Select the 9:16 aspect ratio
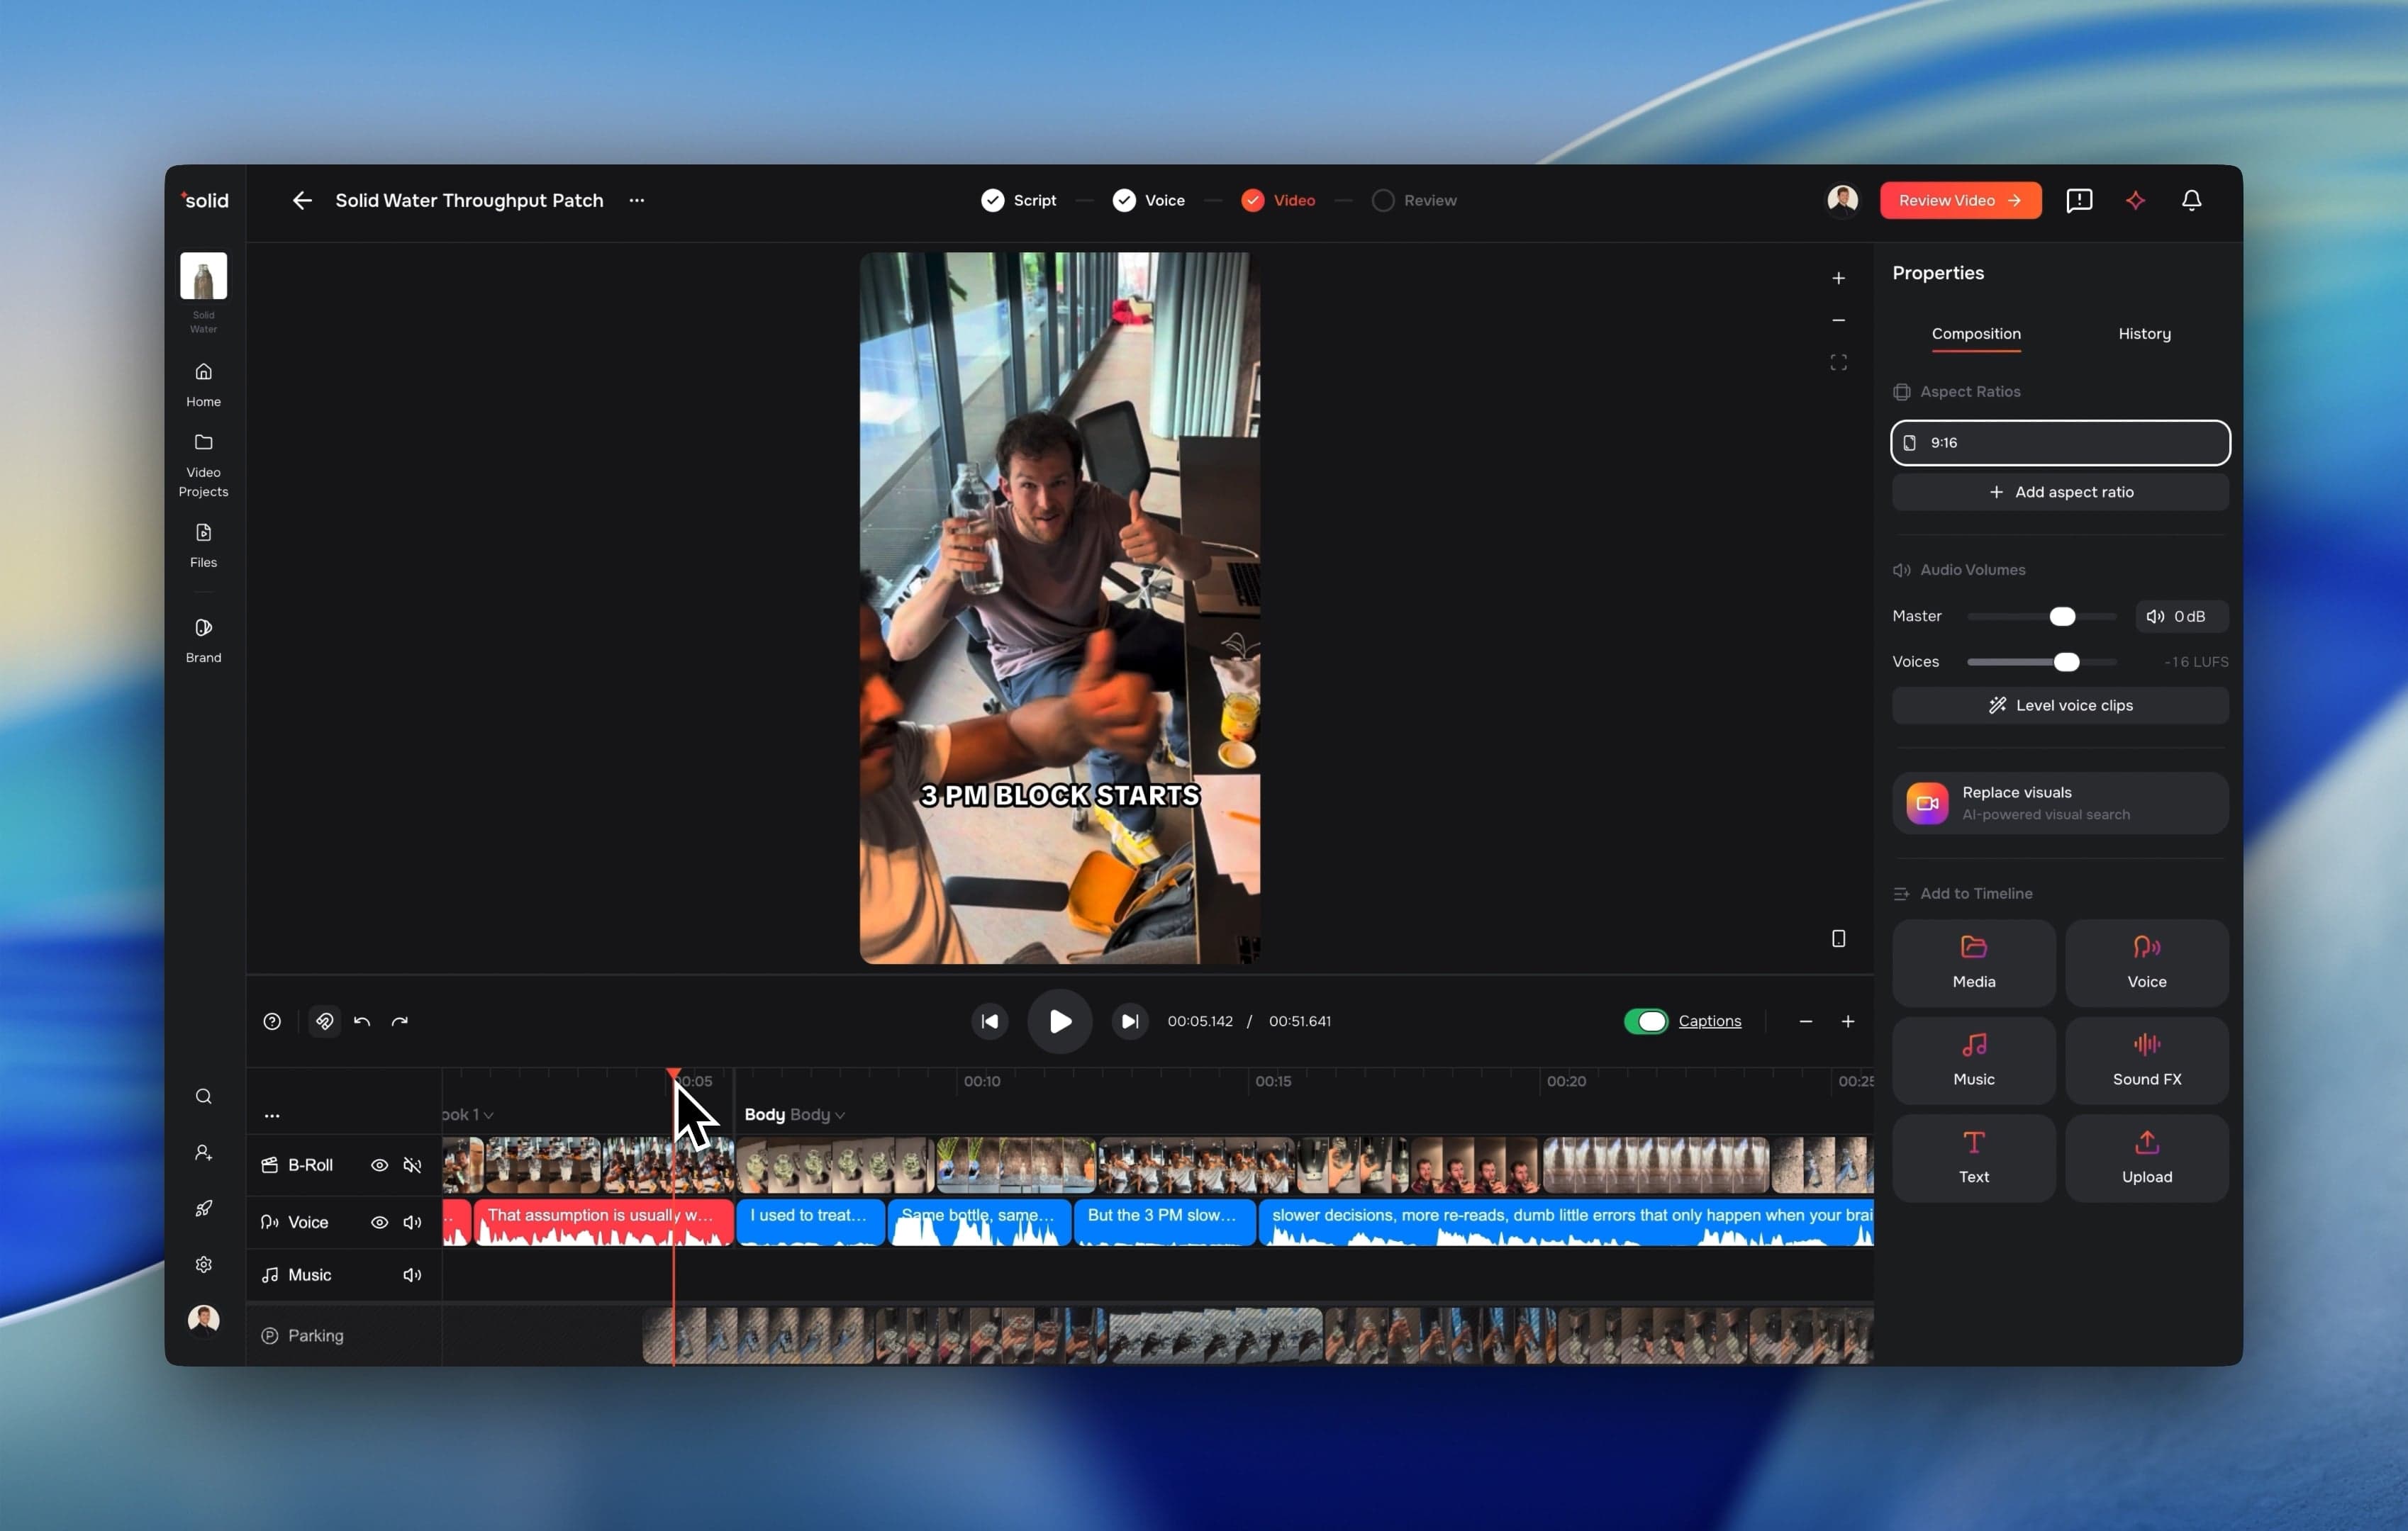This screenshot has height=1531, width=2408. point(2059,443)
